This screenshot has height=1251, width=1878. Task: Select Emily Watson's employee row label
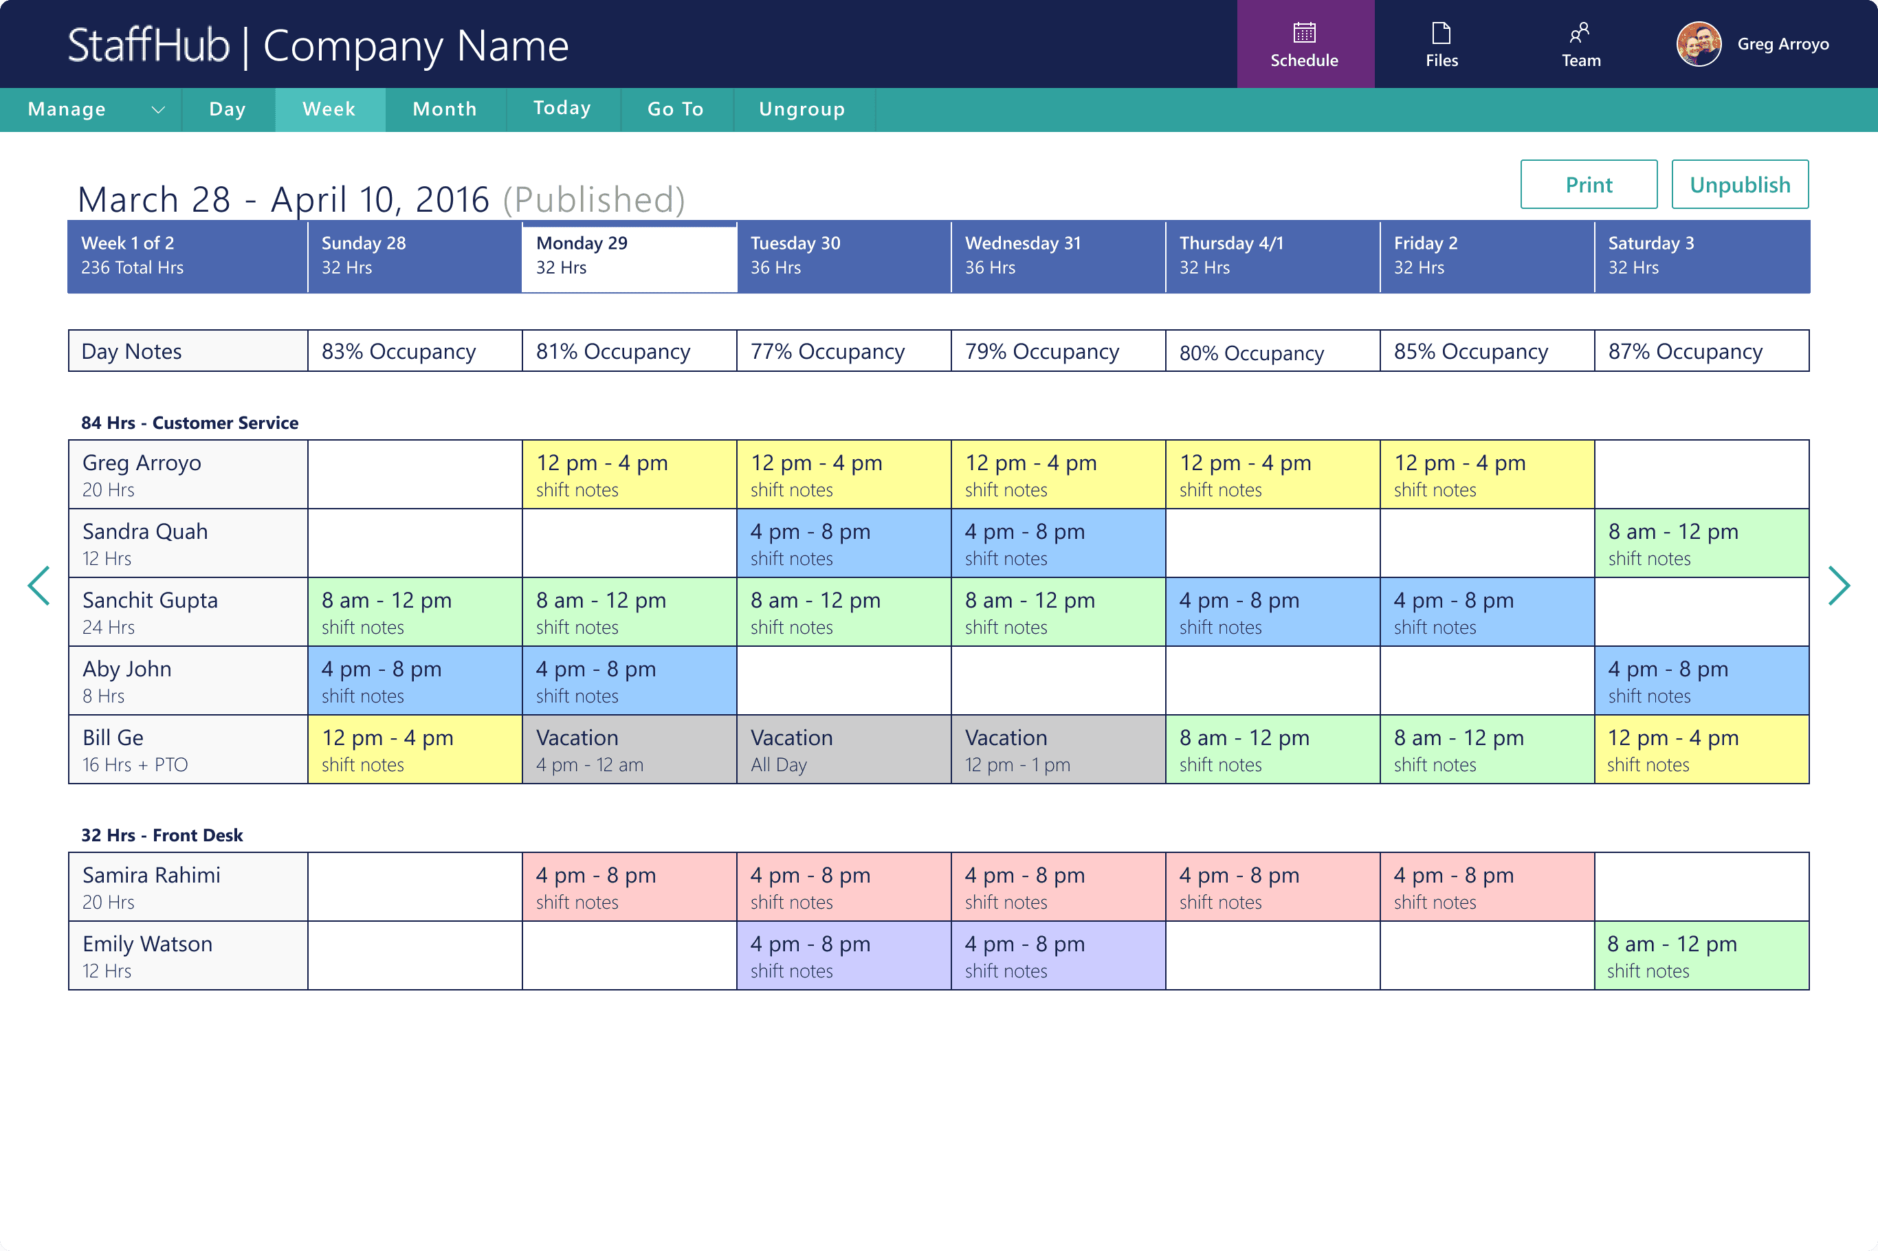[188, 956]
